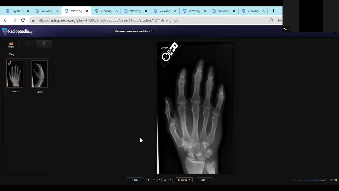Go back using the browser back arrow
This screenshot has width=339, height=191.
[x=6, y=20]
